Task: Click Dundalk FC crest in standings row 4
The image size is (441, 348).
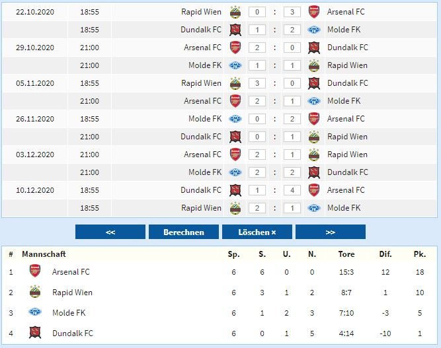Action: [x=35, y=333]
